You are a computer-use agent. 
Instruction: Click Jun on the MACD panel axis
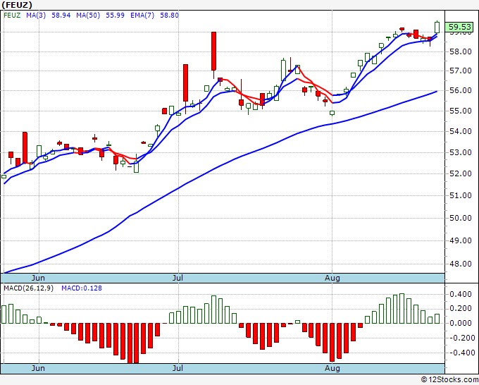point(38,368)
